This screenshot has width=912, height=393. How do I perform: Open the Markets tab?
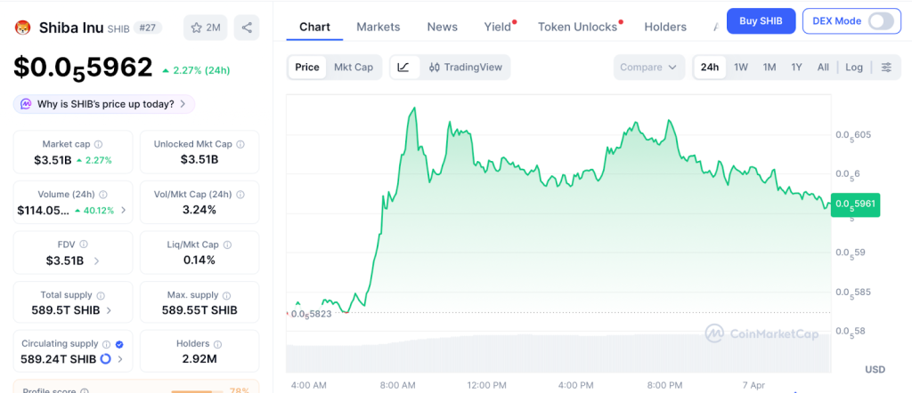point(379,27)
